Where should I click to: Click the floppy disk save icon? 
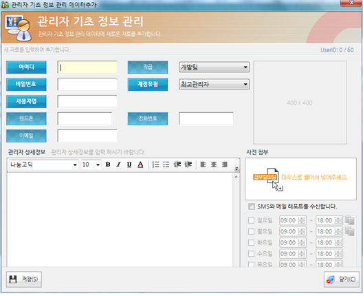pos(13,279)
